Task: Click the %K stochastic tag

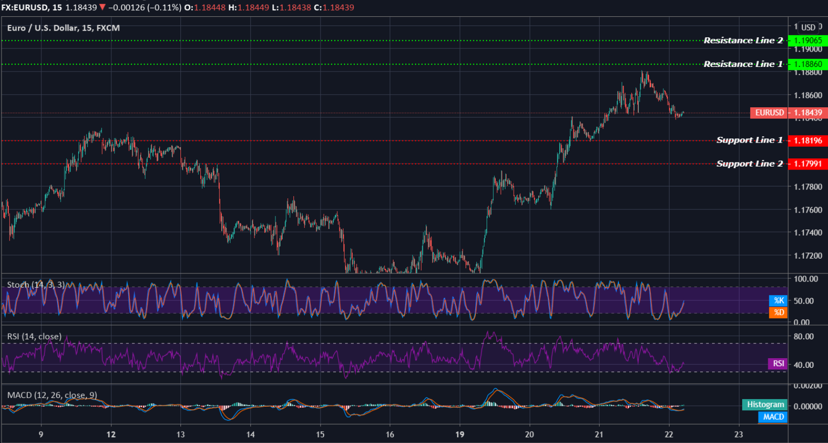Action: pos(778,300)
